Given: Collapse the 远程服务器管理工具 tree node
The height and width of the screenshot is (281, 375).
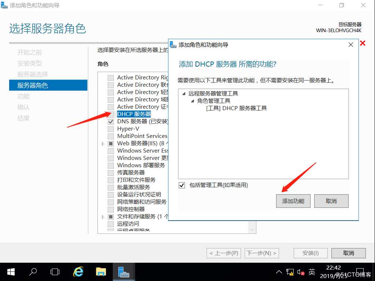Looking at the screenshot, I should 184,94.
